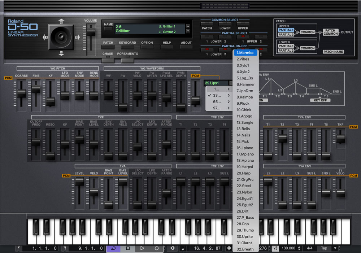The height and width of the screenshot is (253, 361).
Task: Click the Tap tempo button
Action: tap(324, 248)
